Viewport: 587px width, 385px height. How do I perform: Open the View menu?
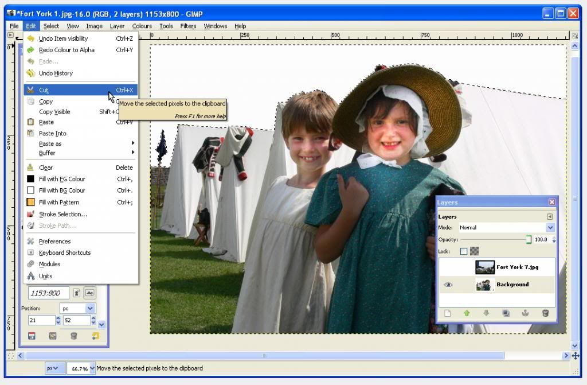tap(73, 26)
